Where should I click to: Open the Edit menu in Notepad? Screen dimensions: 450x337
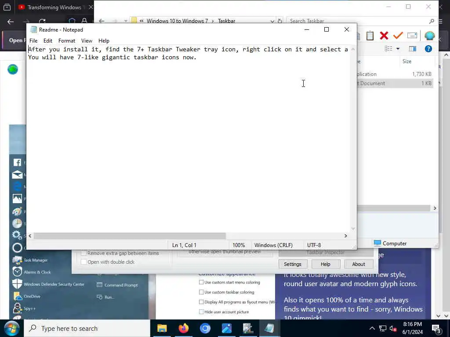tap(47, 41)
